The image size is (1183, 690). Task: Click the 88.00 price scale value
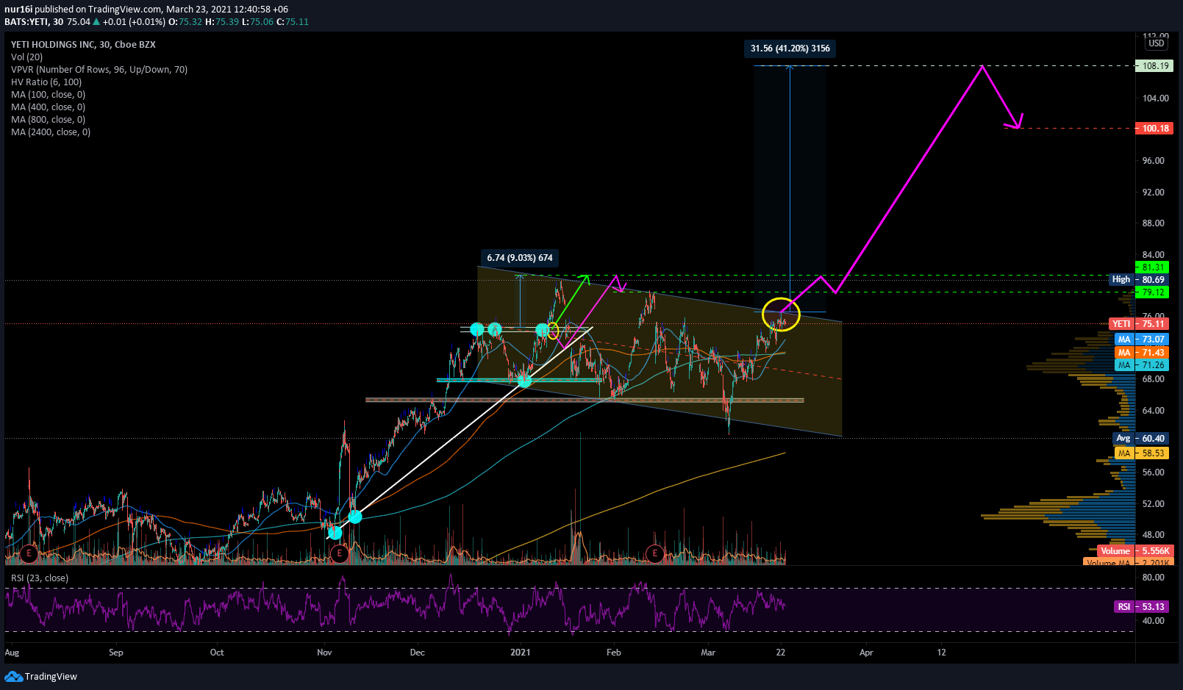(1154, 223)
